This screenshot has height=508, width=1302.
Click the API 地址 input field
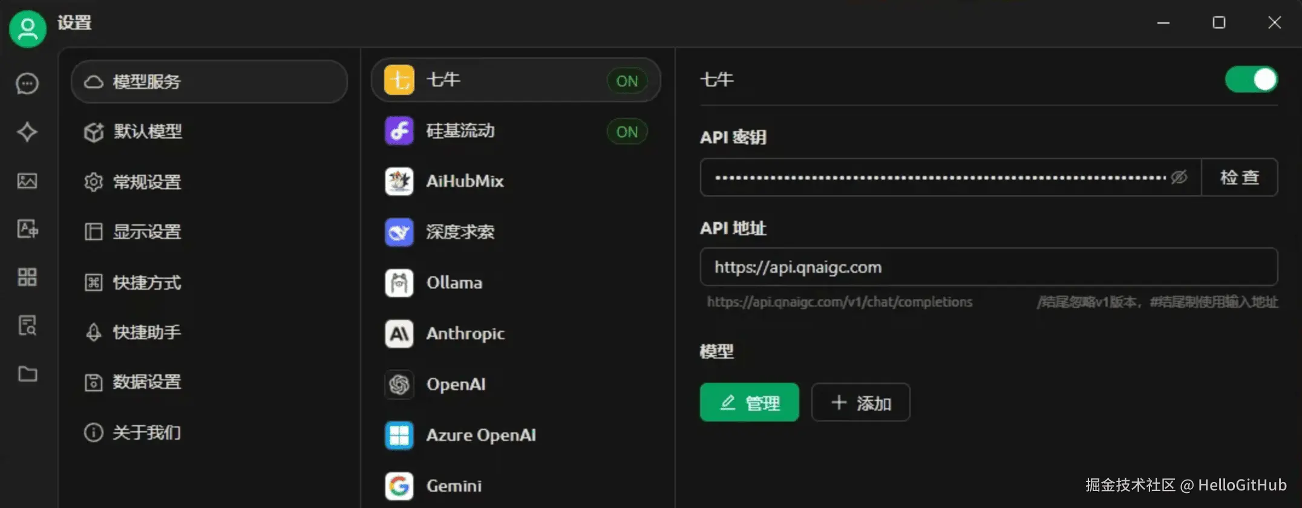(989, 267)
